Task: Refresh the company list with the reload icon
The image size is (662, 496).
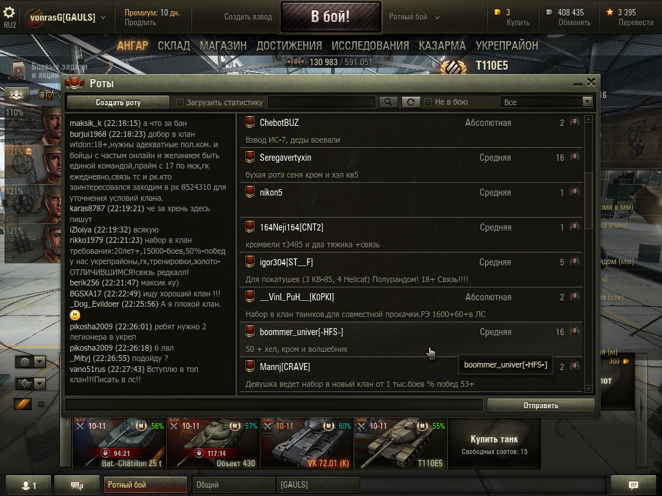Action: (411, 102)
